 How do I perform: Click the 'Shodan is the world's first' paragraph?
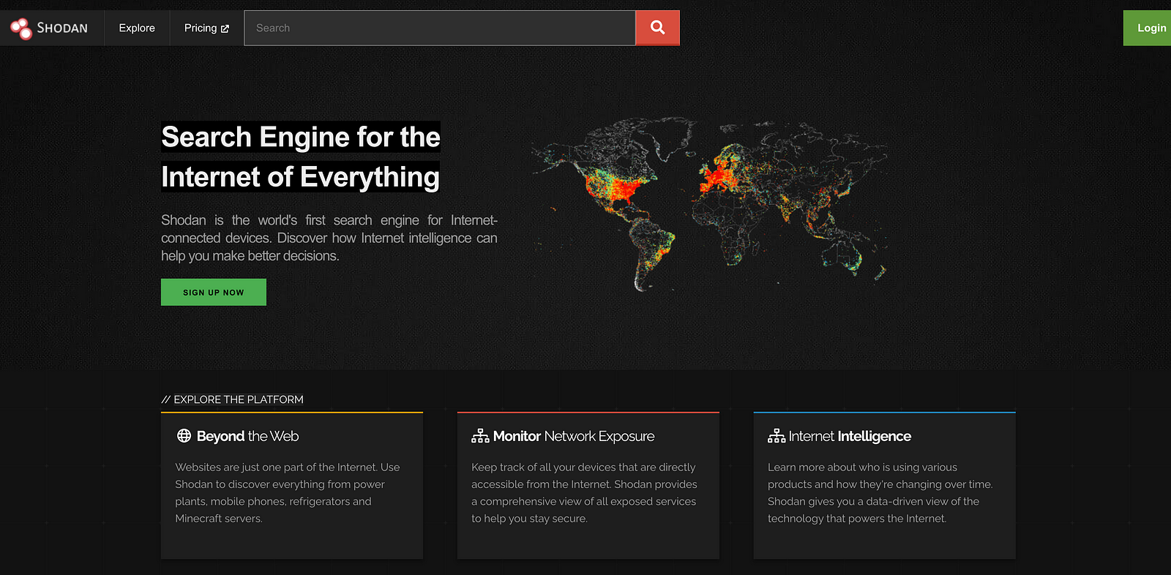pos(329,238)
